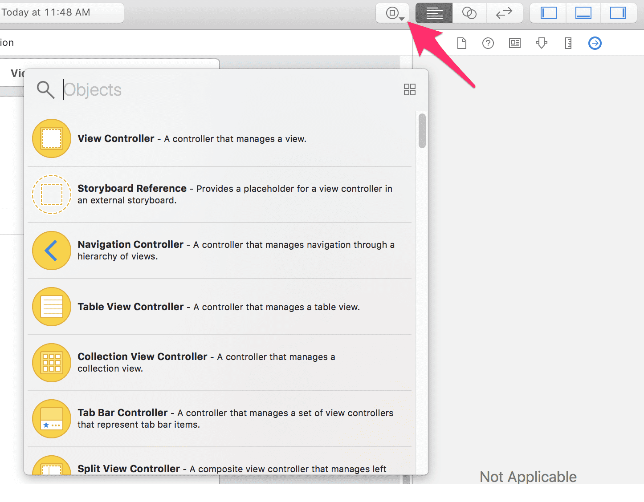Open the Connections inspector
Screen dimensions: 644x502
point(595,43)
